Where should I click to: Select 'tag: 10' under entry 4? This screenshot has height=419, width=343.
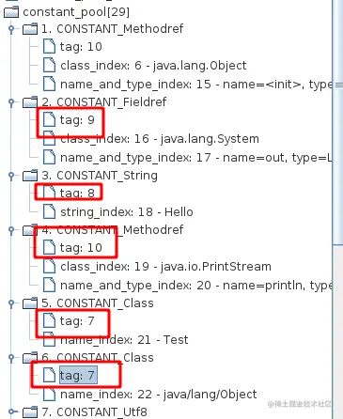tap(81, 248)
